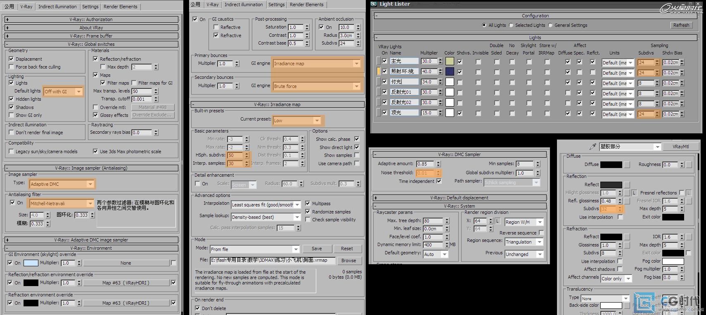Expand the V-Ray Authorization rollout
706x315 pixels.
[x=91, y=19]
